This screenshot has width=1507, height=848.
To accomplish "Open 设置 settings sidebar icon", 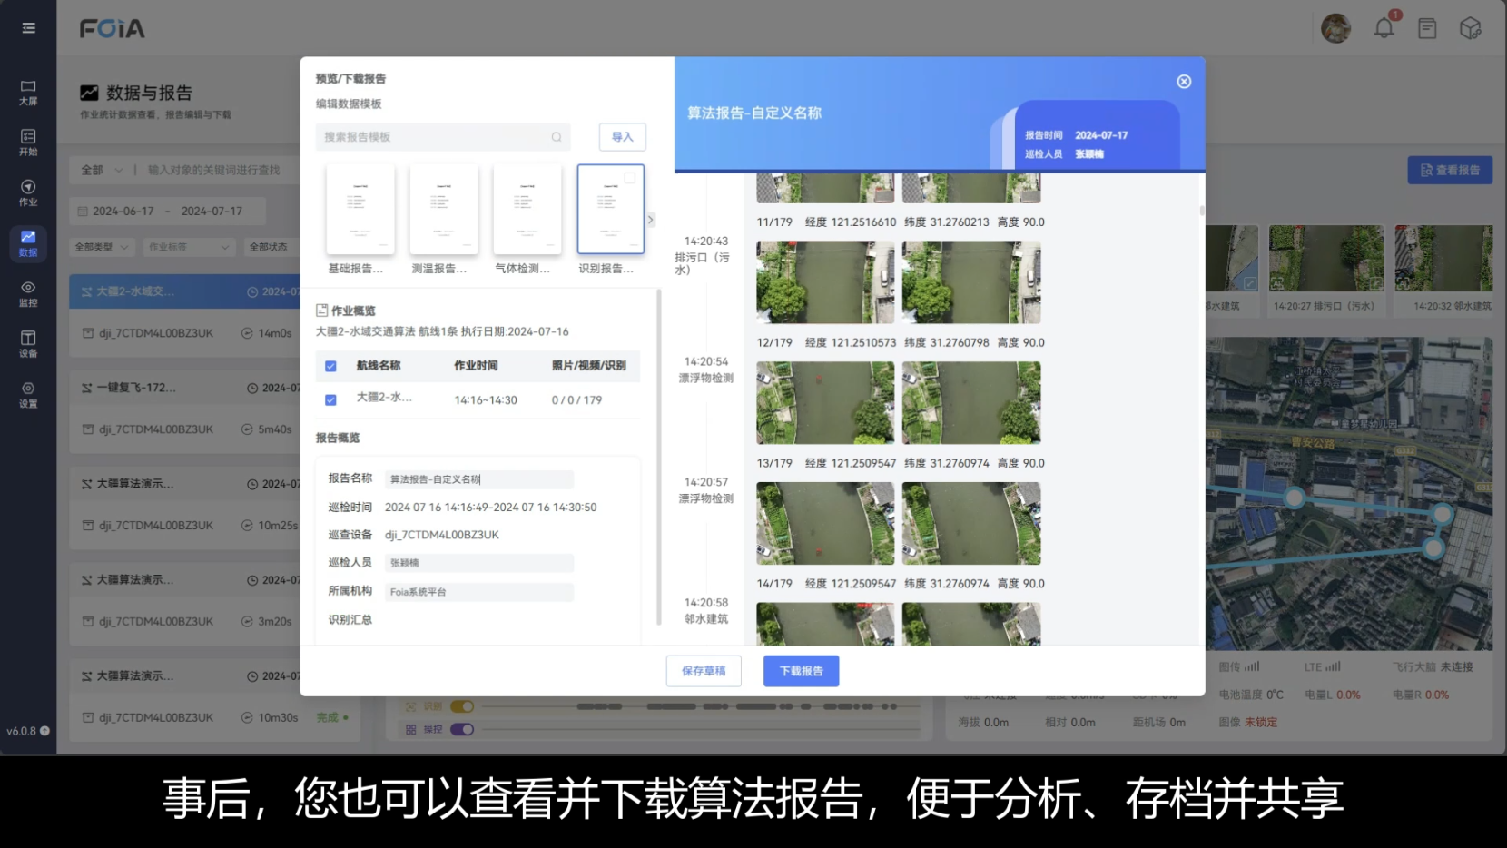I will 28,395.
